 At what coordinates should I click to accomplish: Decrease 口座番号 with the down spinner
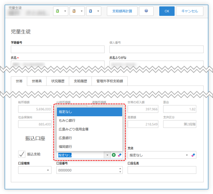pos(120,172)
